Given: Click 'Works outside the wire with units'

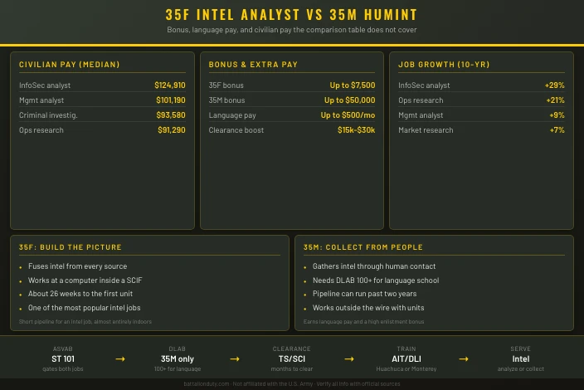Looking at the screenshot, I should (368, 308).
